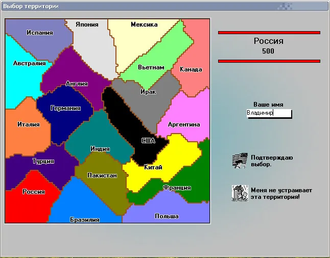Click the 'Ваше имя' label

(268, 105)
